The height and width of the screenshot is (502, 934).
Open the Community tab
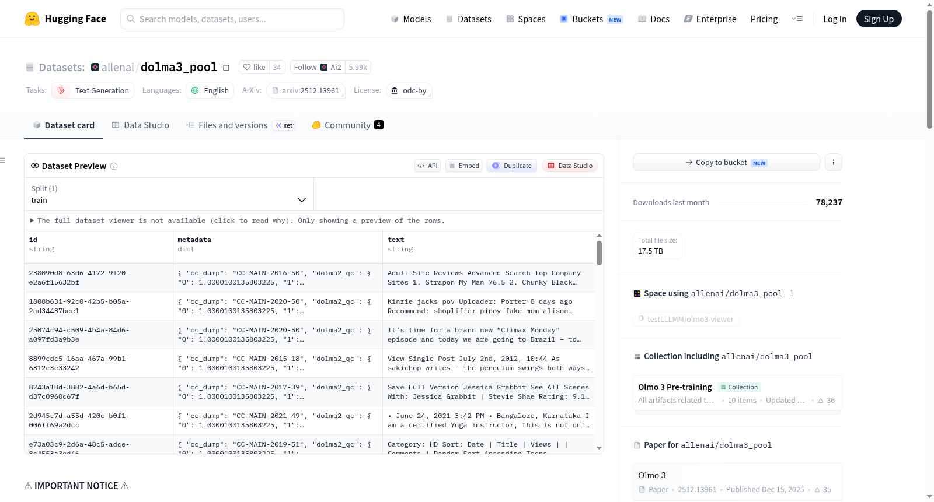[x=347, y=125]
